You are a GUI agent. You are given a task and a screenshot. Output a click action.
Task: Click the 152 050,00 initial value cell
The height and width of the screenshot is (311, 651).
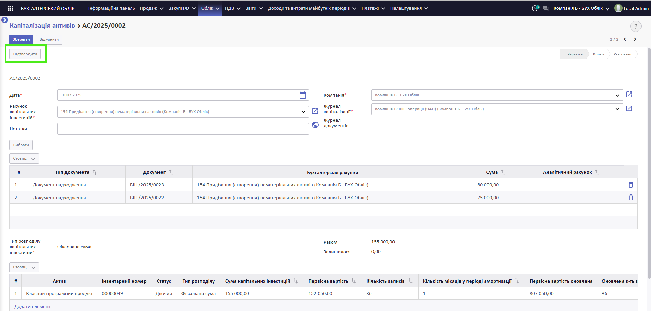point(333,293)
